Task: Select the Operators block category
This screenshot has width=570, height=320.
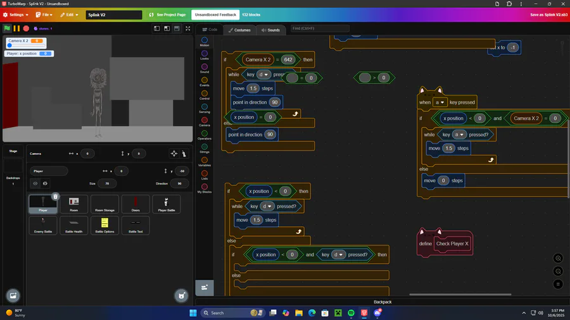Action: click(x=205, y=135)
